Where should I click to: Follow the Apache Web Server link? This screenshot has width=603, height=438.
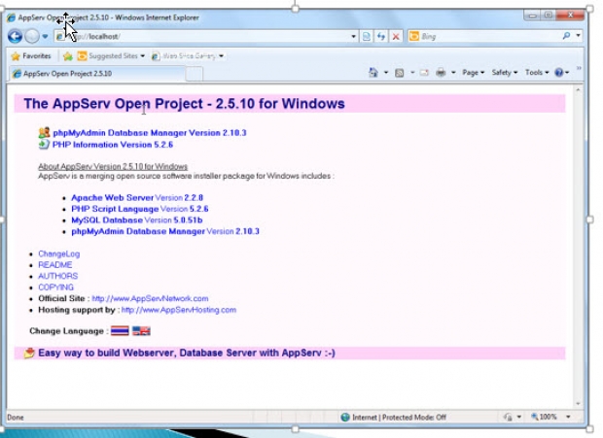[x=112, y=198]
